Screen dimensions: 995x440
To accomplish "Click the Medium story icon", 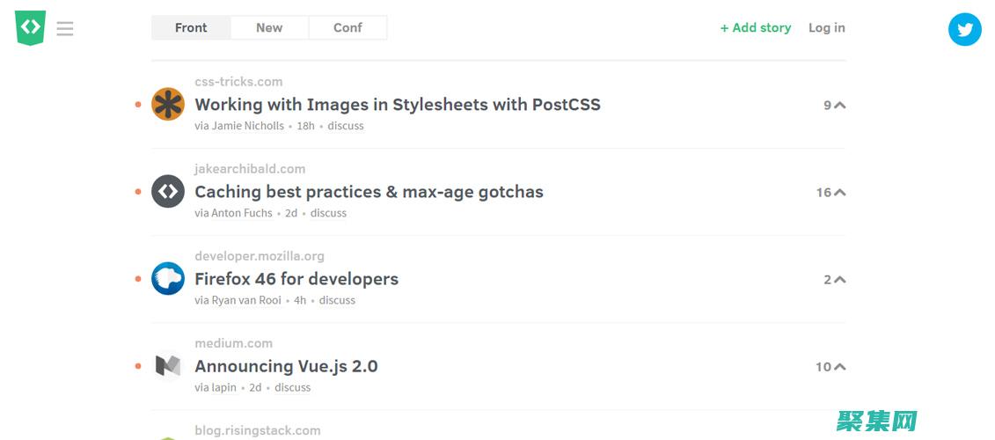I will [x=168, y=366].
